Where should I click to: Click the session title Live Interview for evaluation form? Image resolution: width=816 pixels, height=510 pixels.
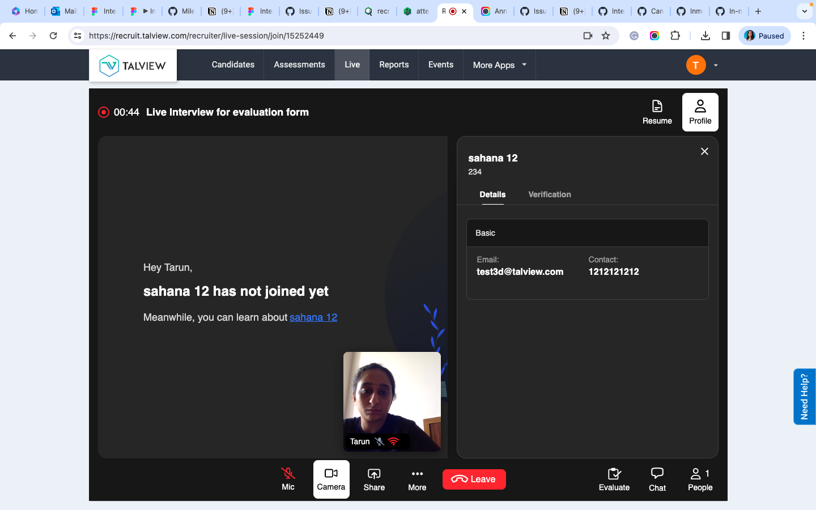227,112
